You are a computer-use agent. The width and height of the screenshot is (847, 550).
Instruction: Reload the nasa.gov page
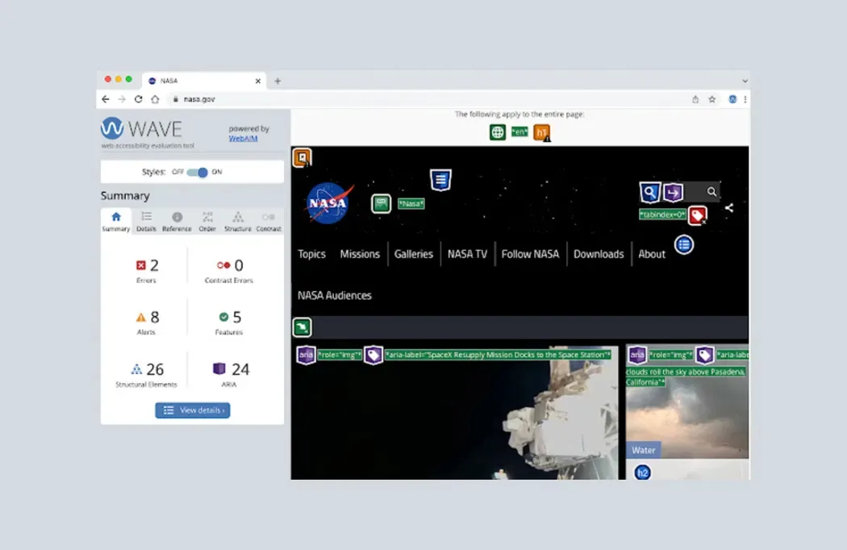pyautogui.click(x=138, y=99)
